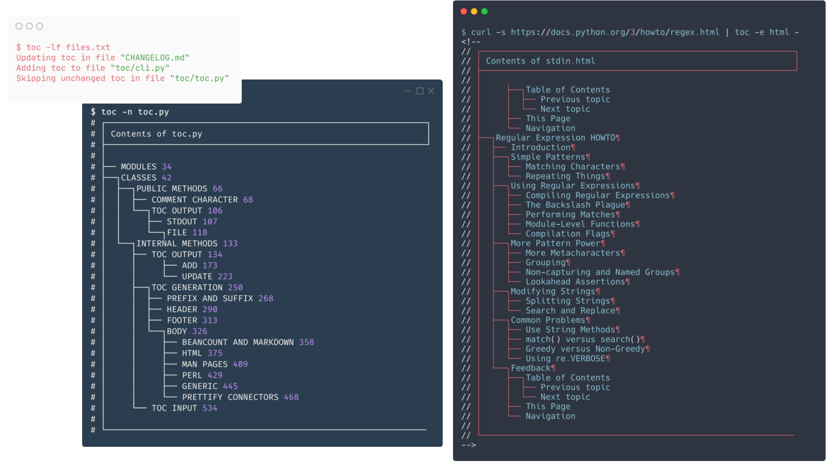Select the Common Problems entry
826x464 pixels.
coord(551,321)
